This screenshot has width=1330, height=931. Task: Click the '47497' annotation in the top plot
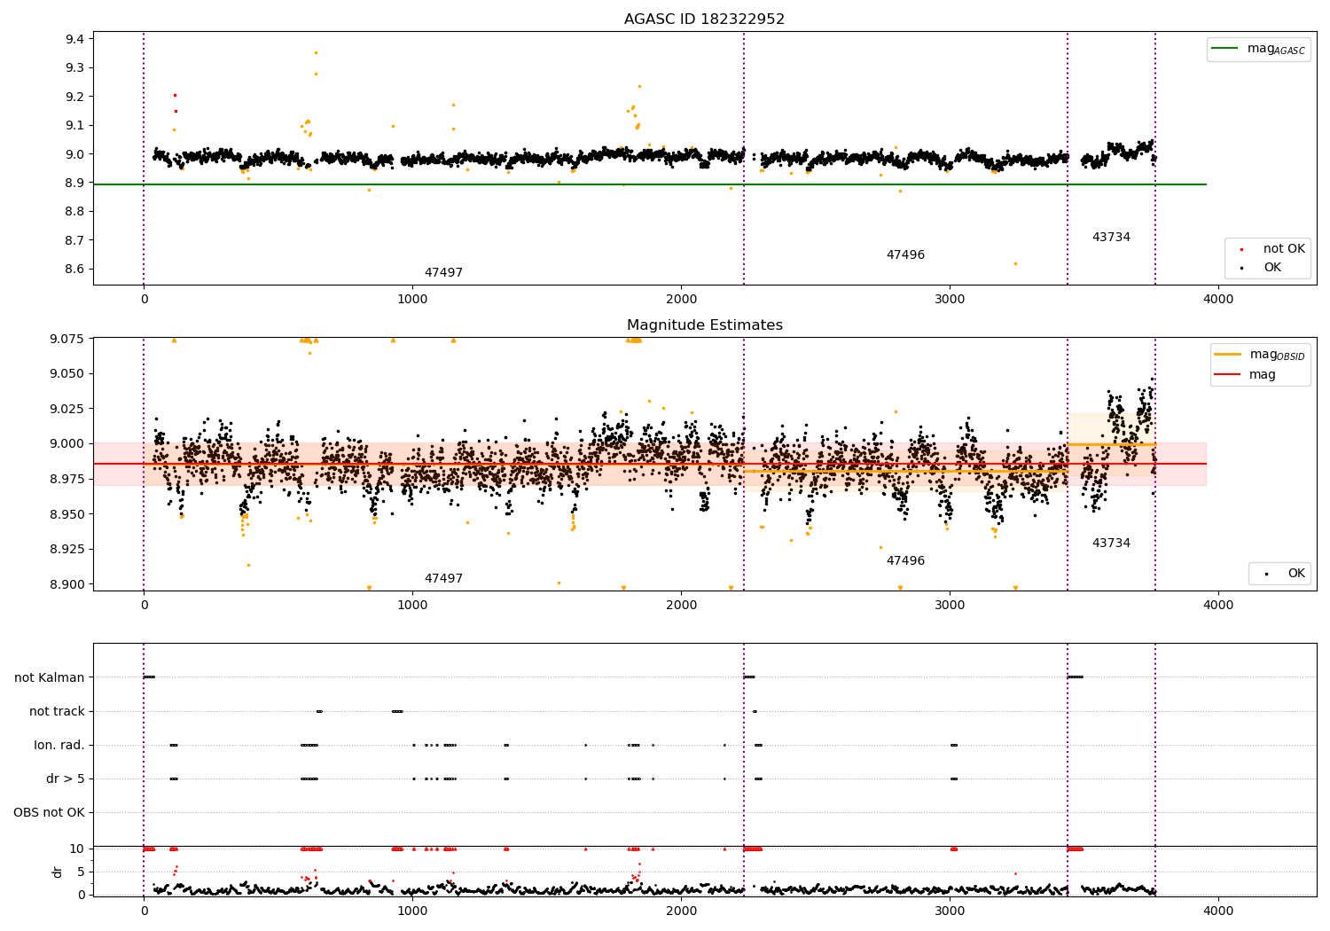point(443,273)
